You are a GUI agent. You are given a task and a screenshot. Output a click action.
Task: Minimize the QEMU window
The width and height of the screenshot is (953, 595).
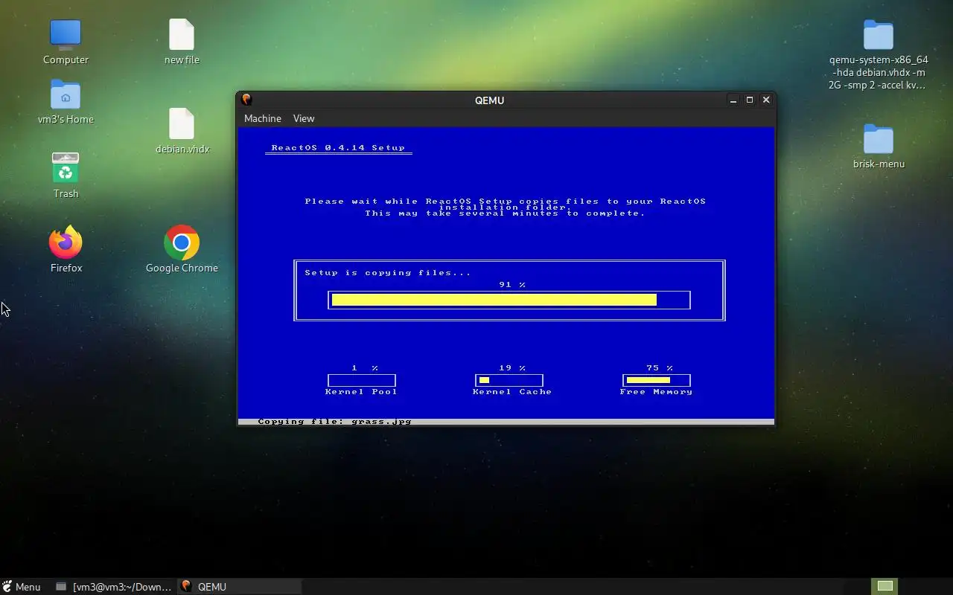(x=733, y=100)
